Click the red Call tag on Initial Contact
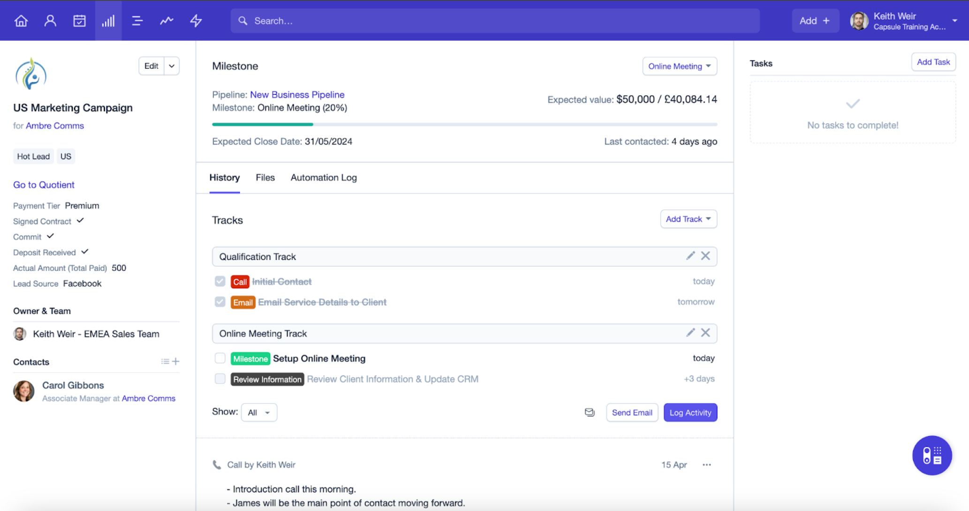The width and height of the screenshot is (969, 511). (x=240, y=282)
